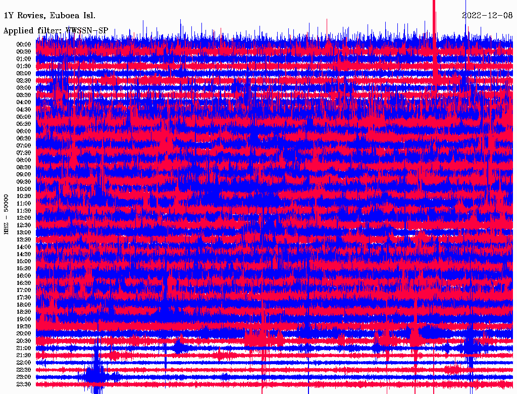517x394 pixels.
Task: Click the 20:00 time row label
Action: point(24,334)
